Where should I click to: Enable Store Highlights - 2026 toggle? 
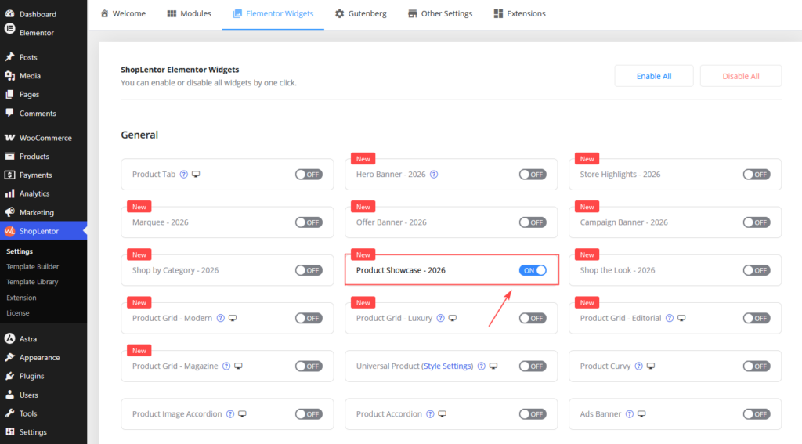757,175
